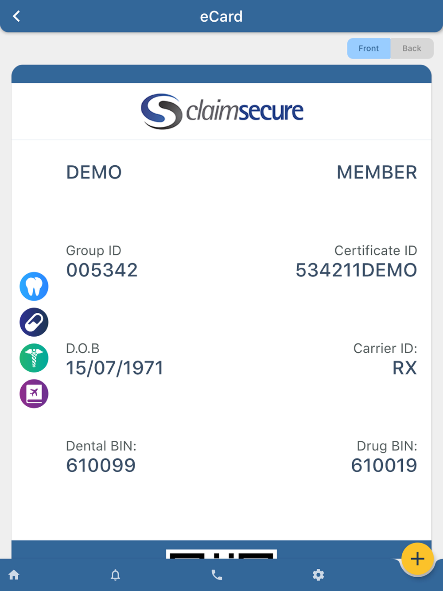Switch to the Front card view

click(369, 48)
